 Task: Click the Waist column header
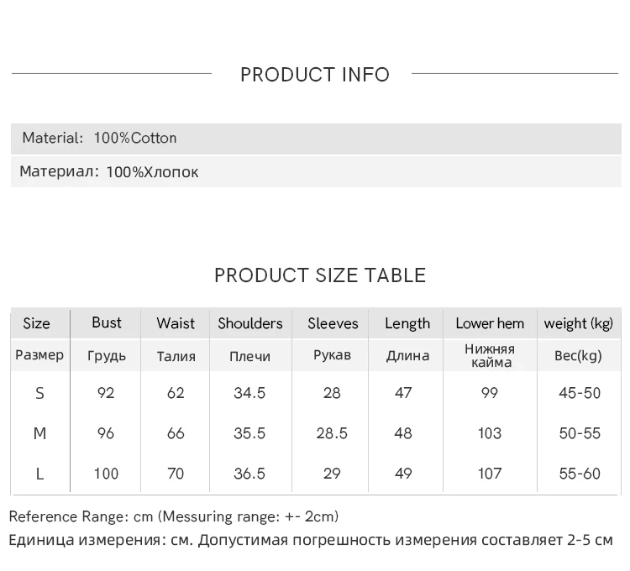click(176, 323)
